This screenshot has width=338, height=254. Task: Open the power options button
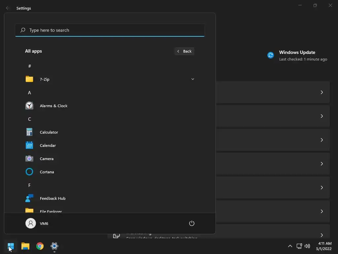(192, 223)
